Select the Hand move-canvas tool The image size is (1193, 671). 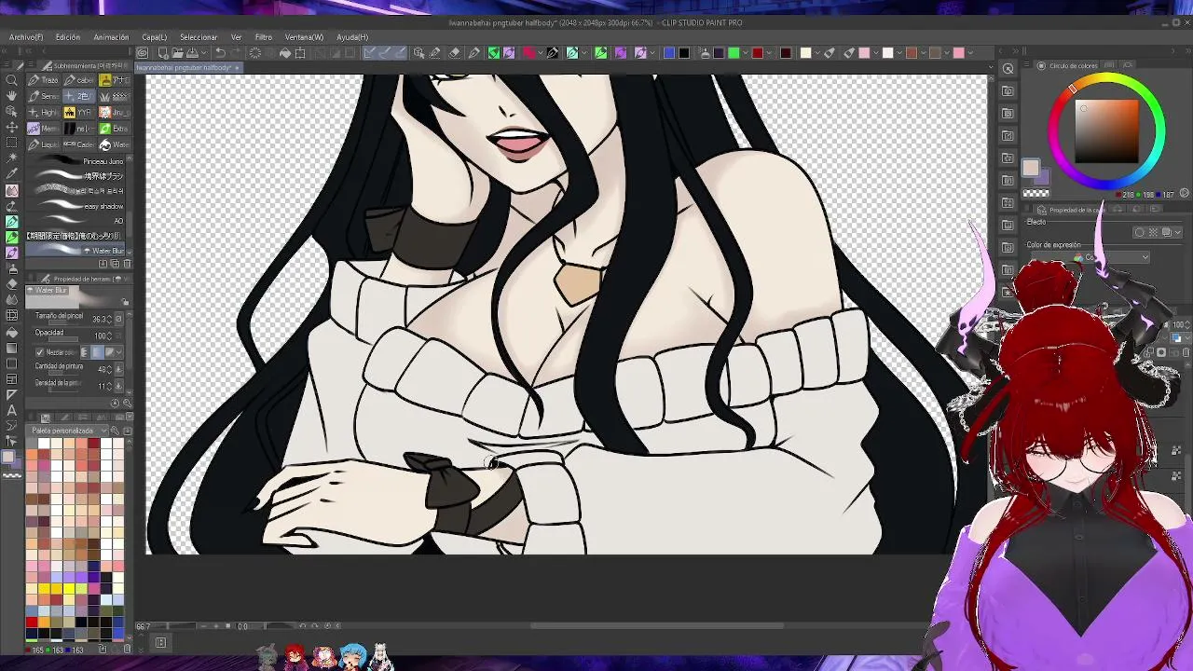pos(12,96)
